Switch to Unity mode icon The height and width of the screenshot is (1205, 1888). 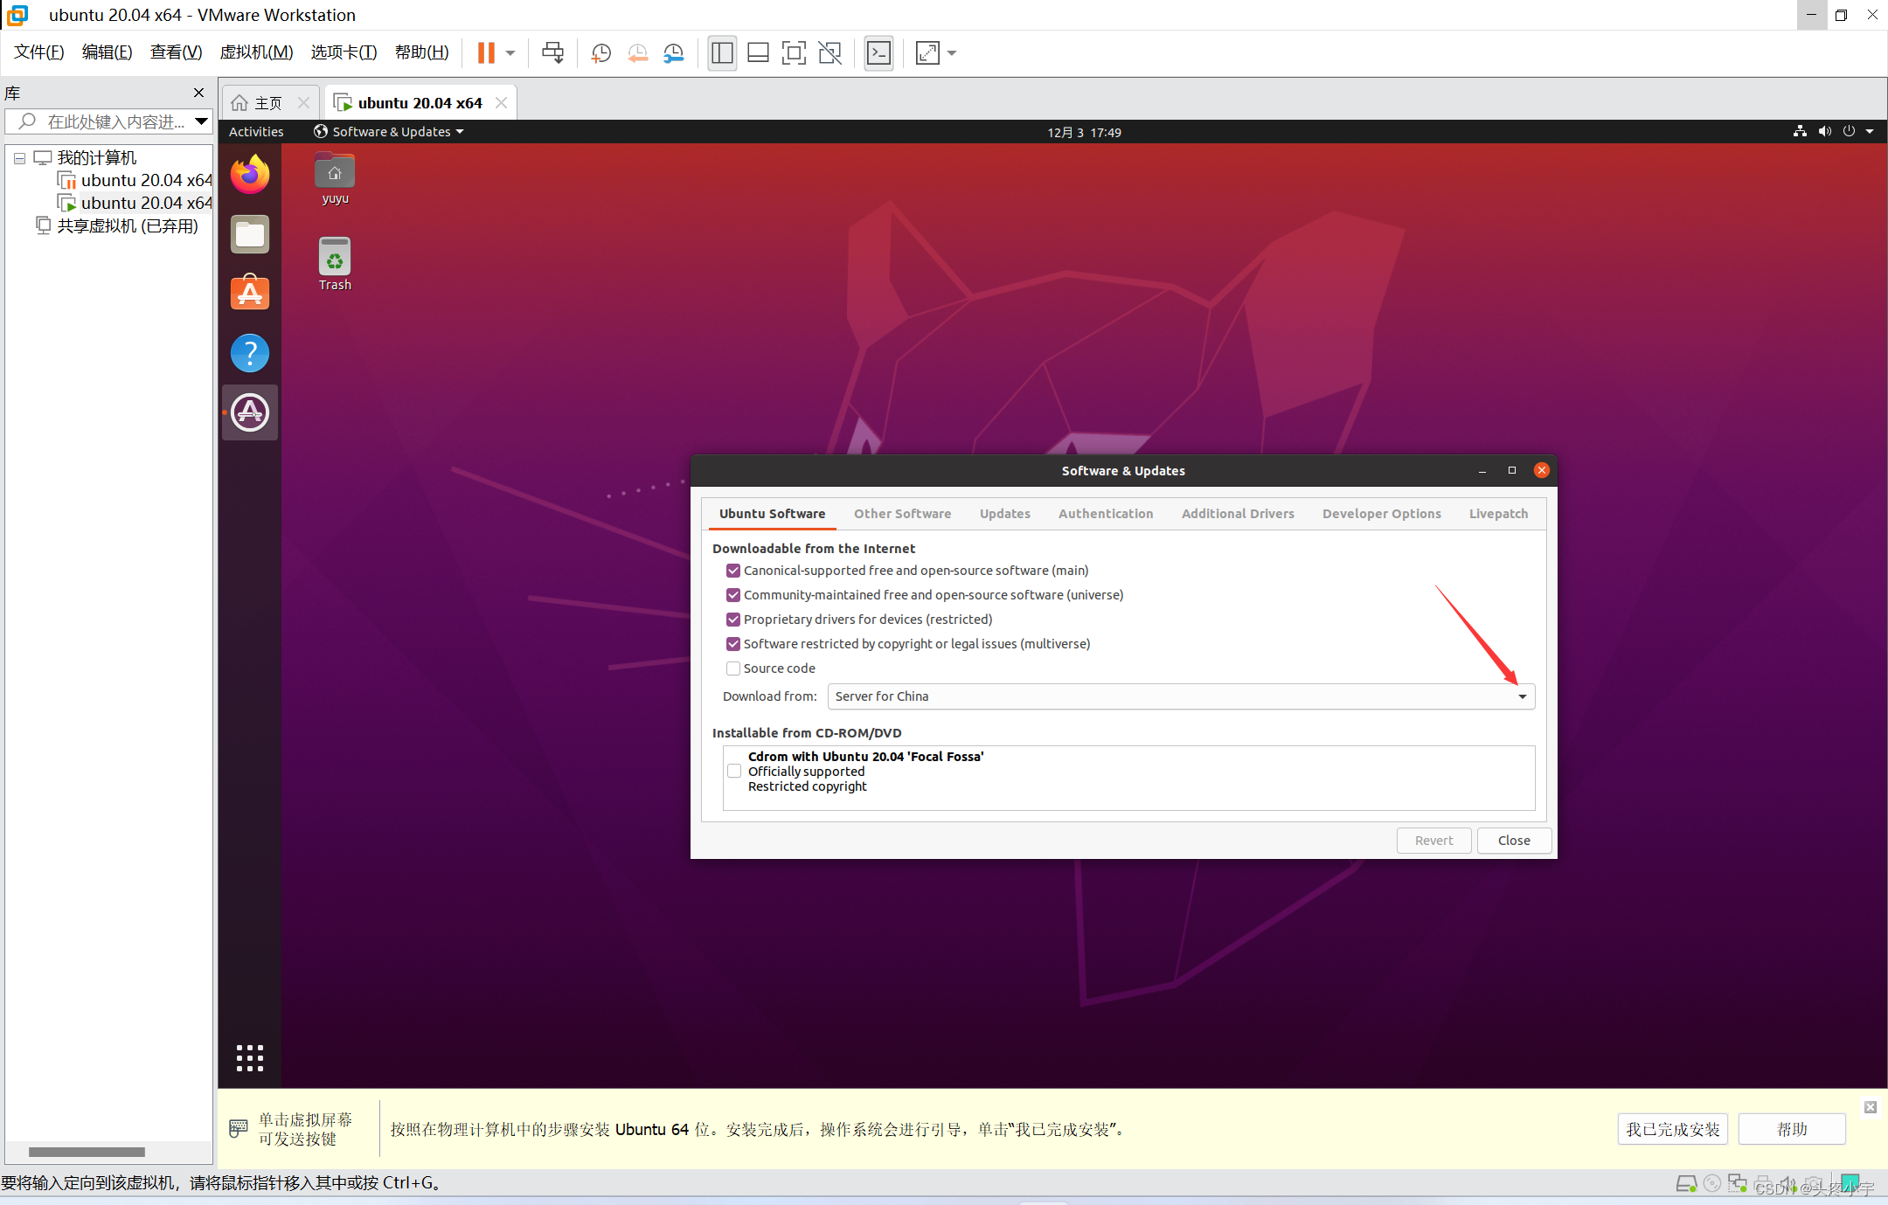(829, 53)
